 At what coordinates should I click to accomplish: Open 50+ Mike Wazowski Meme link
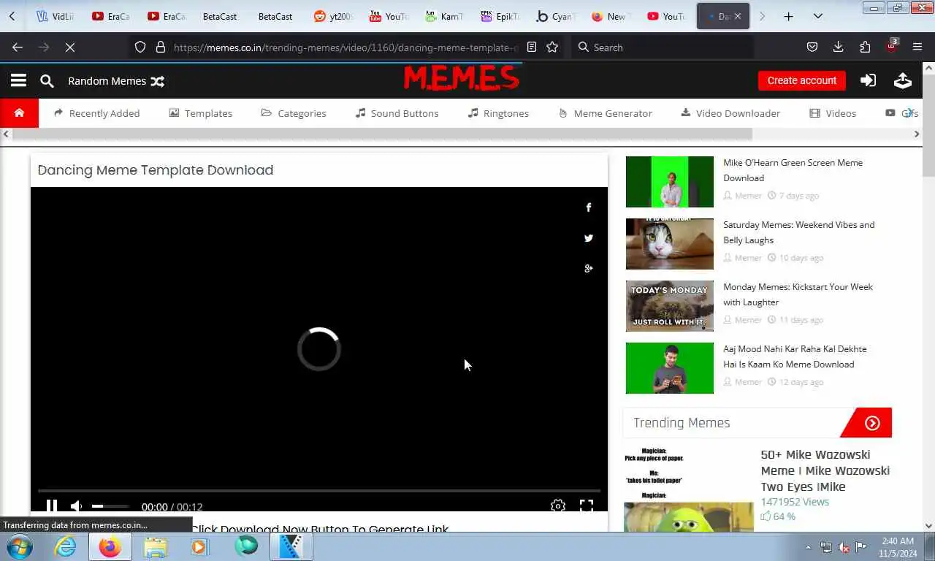coord(825,470)
